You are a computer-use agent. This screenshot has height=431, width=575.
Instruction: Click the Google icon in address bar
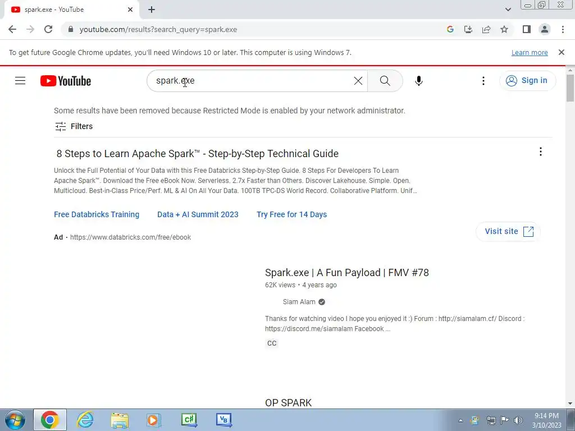tap(450, 29)
